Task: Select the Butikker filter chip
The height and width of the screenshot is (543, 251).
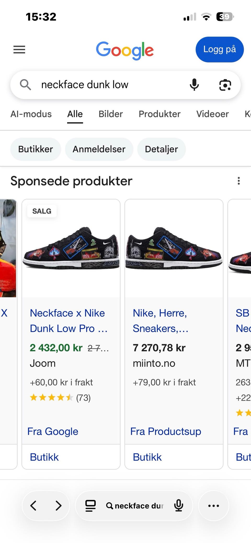Action: [x=36, y=149]
